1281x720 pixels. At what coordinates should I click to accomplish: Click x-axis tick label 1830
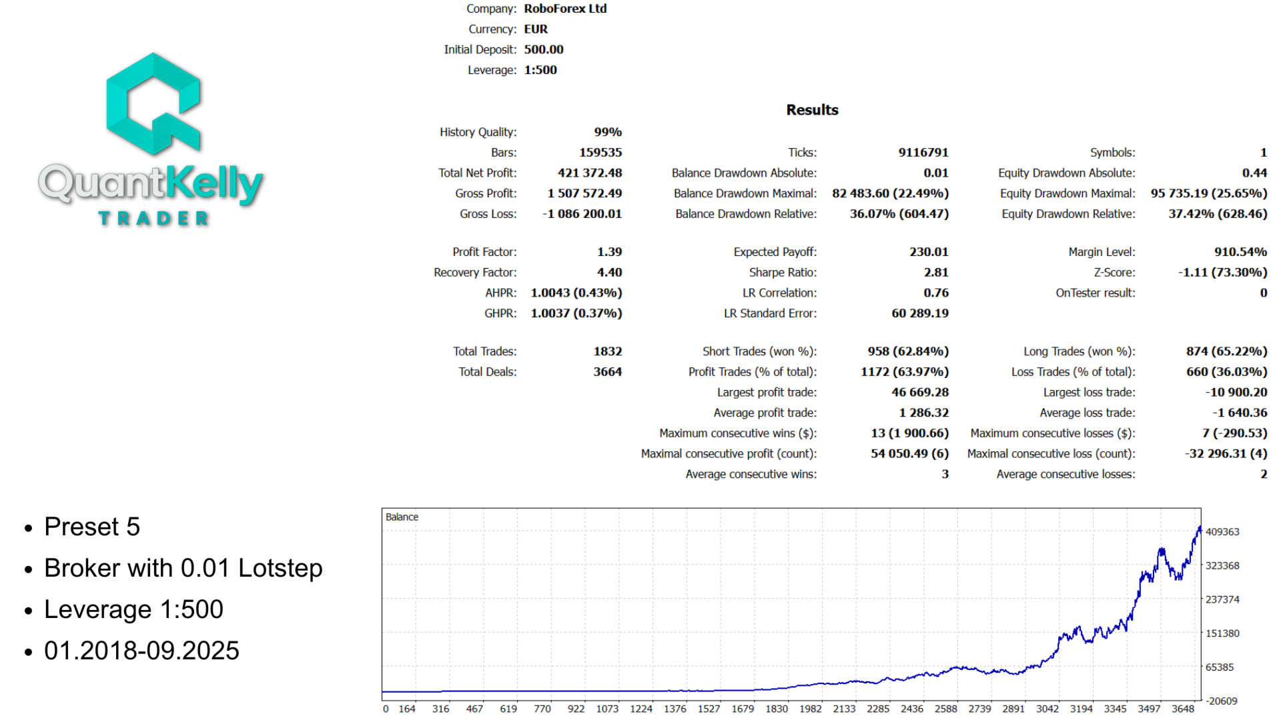777,709
